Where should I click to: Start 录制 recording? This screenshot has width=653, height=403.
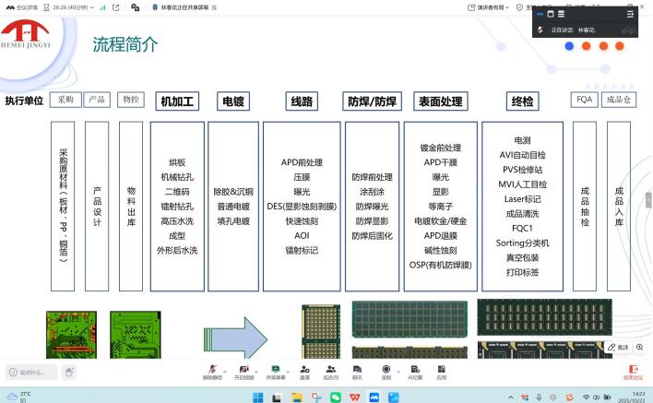point(386,370)
